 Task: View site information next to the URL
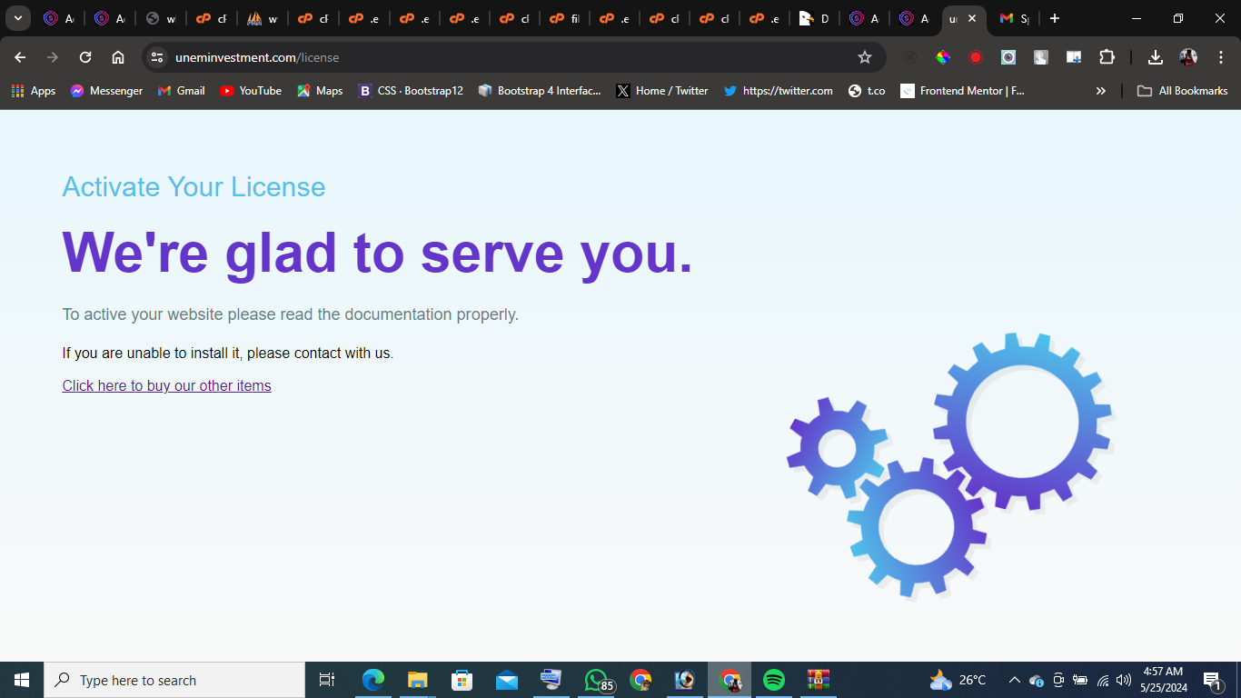[x=157, y=57]
